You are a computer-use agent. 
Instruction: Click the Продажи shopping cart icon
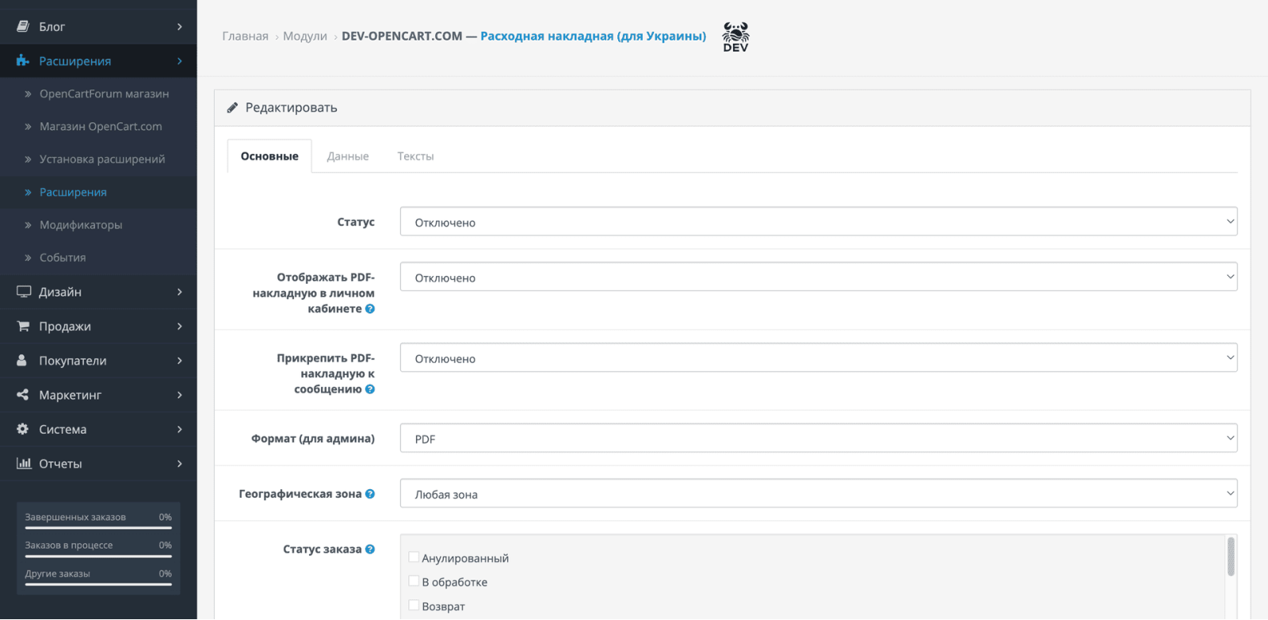coord(23,326)
